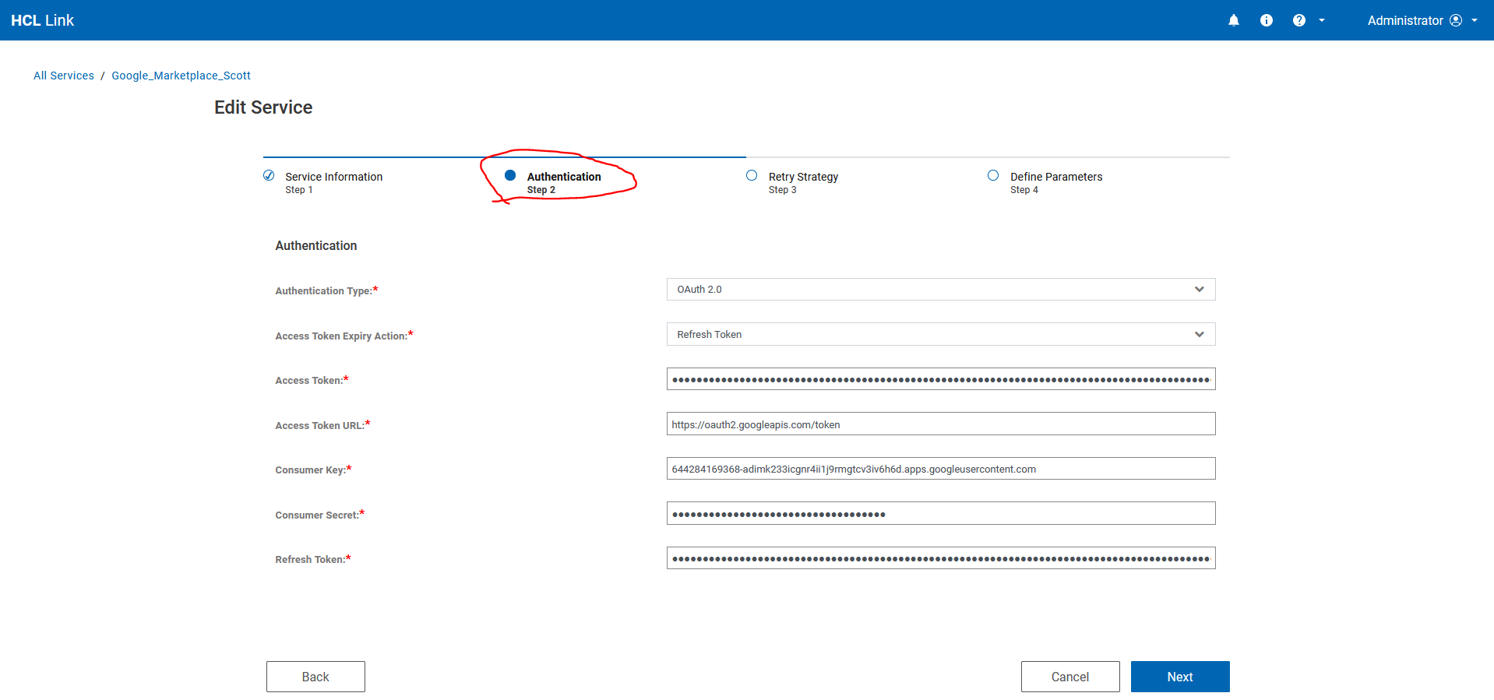This screenshot has width=1494, height=700.
Task: Click the Authentication section heading
Action: tap(315, 245)
